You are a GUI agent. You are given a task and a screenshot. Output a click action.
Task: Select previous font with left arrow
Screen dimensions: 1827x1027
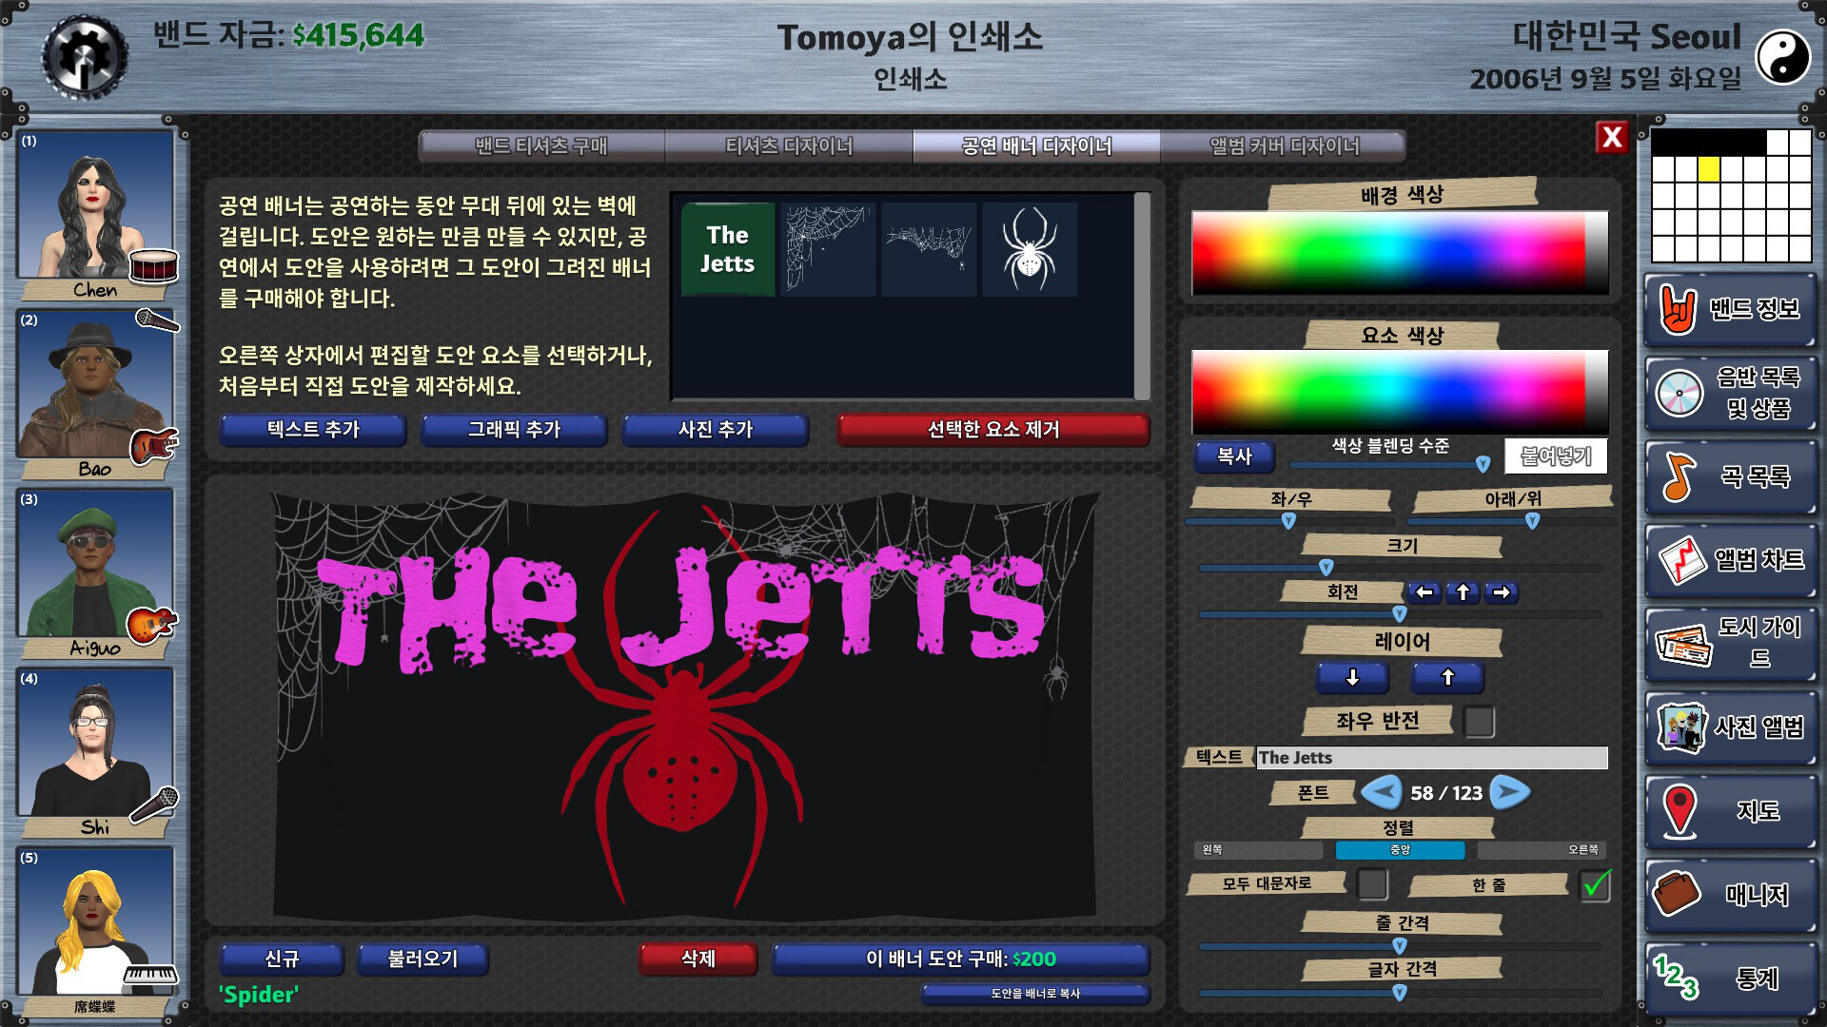[1382, 792]
